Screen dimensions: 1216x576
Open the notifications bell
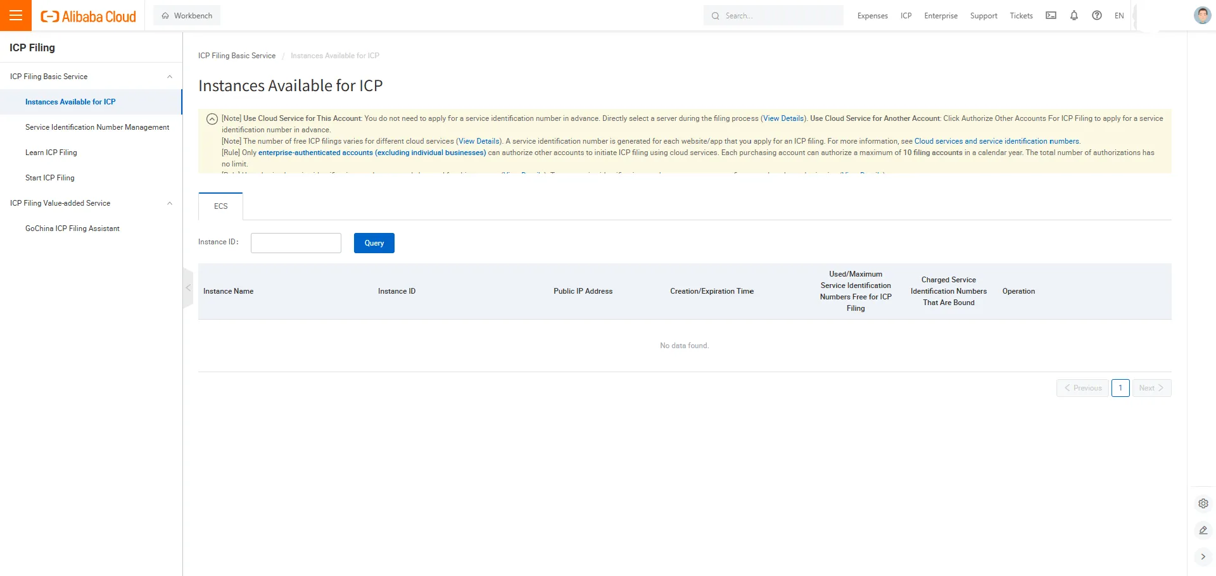pos(1074,16)
